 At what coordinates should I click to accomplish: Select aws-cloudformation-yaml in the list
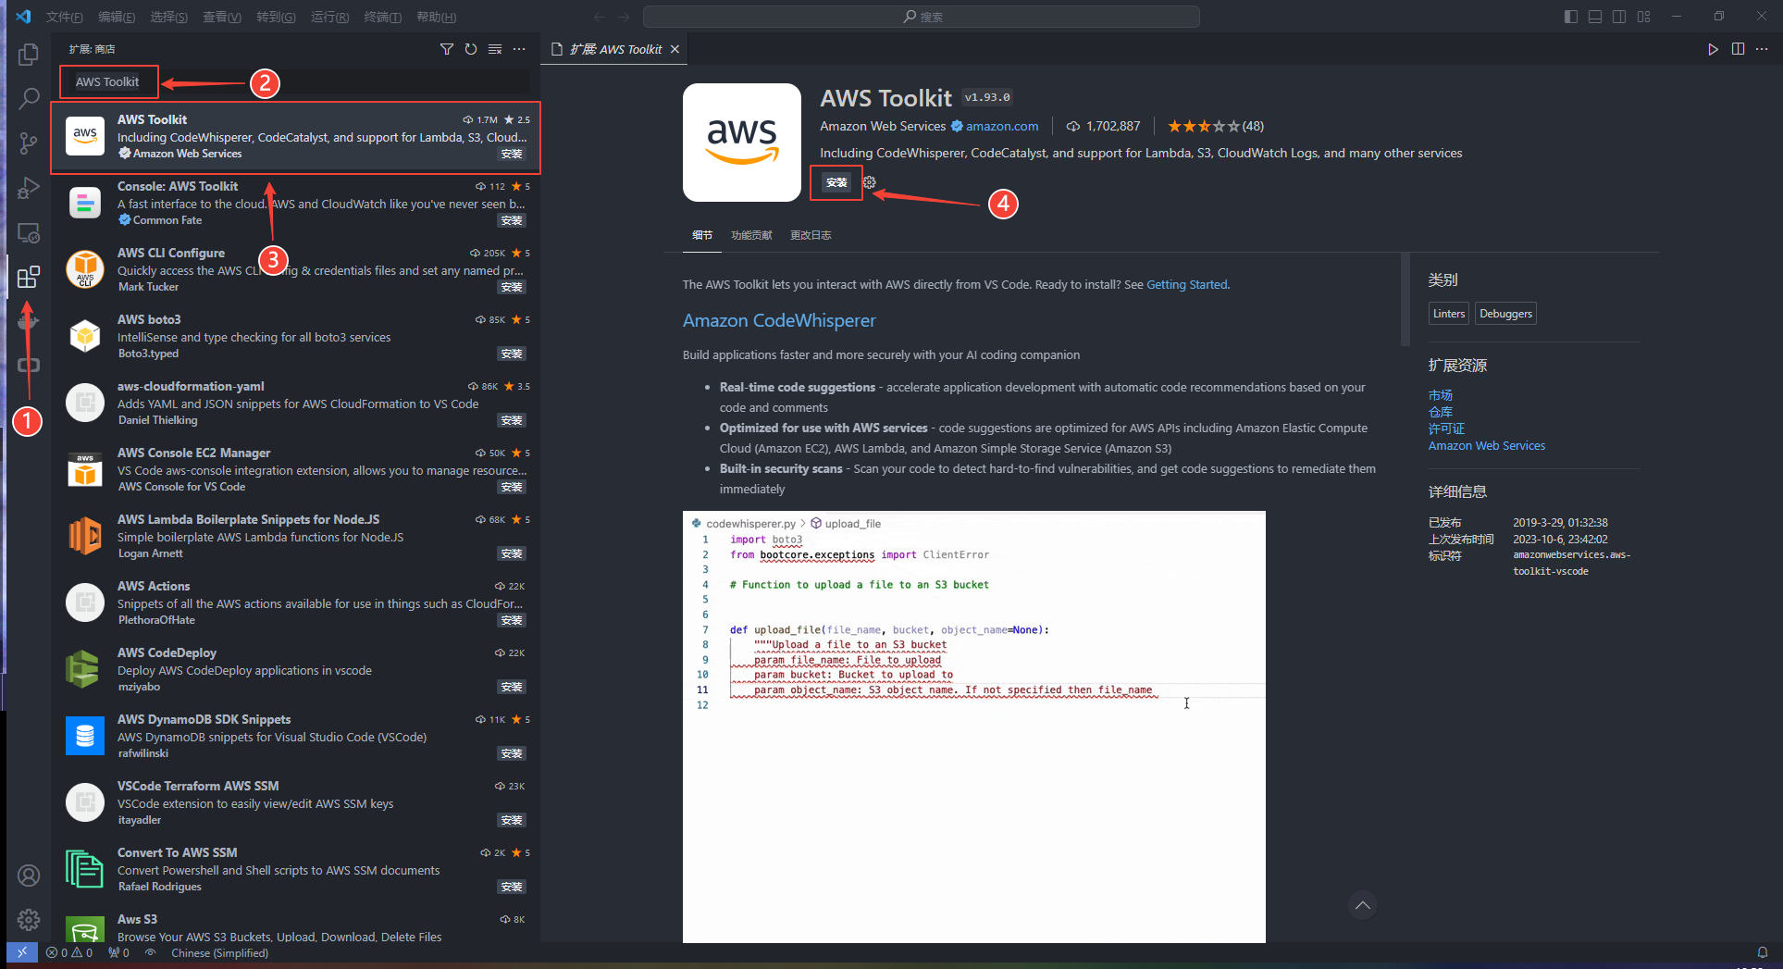[x=296, y=403]
